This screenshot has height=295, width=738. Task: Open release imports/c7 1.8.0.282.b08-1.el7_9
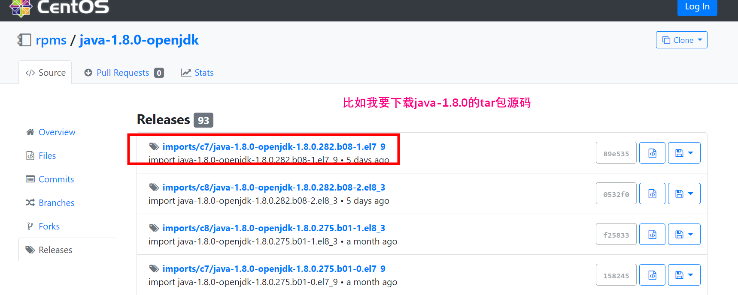(274, 147)
